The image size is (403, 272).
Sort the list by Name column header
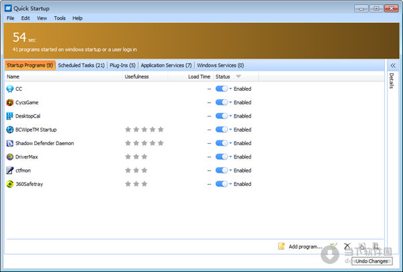63,77
